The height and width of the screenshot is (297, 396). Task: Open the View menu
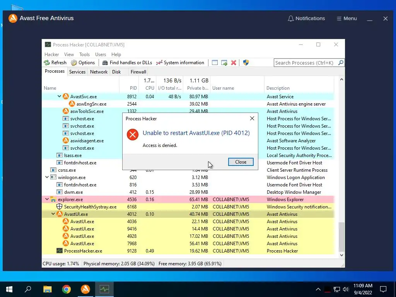pos(69,55)
